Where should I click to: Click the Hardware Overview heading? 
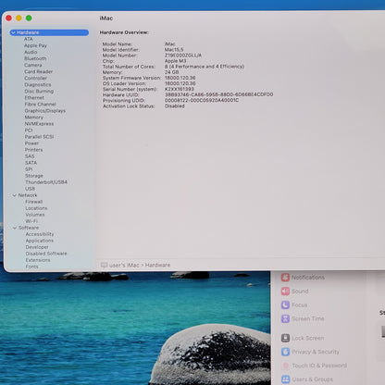click(x=124, y=32)
